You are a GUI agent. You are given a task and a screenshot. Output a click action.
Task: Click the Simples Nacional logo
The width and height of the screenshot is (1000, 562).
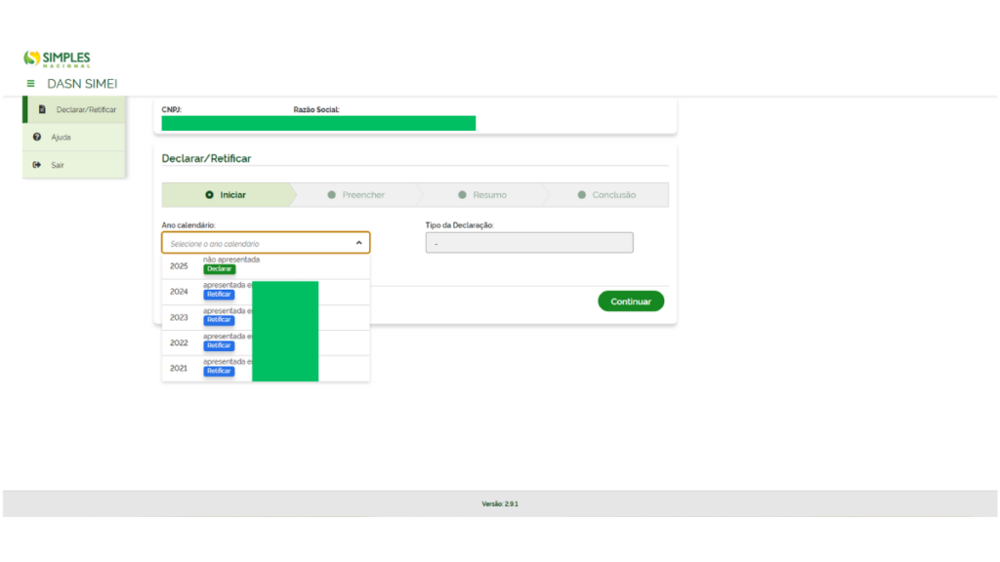coord(57,59)
